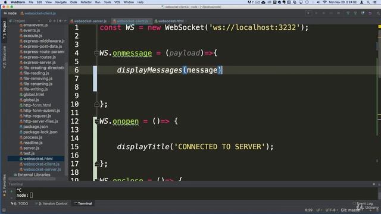The image size is (381, 214).
Task: Open the Navigate menu
Action: tap(61, 2)
